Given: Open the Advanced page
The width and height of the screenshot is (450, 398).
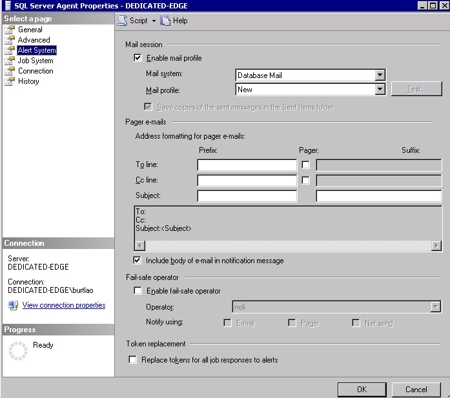Looking at the screenshot, I should [34, 40].
